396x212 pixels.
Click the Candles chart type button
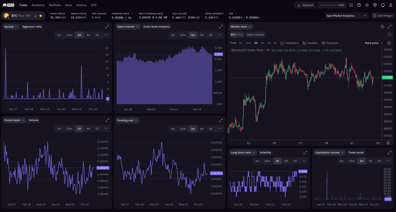310,43
